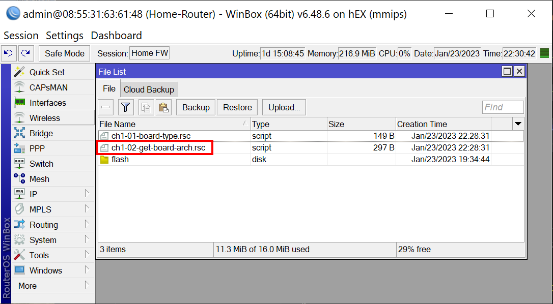553x304 pixels.
Task: Open the Settings menu
Action: (64, 36)
